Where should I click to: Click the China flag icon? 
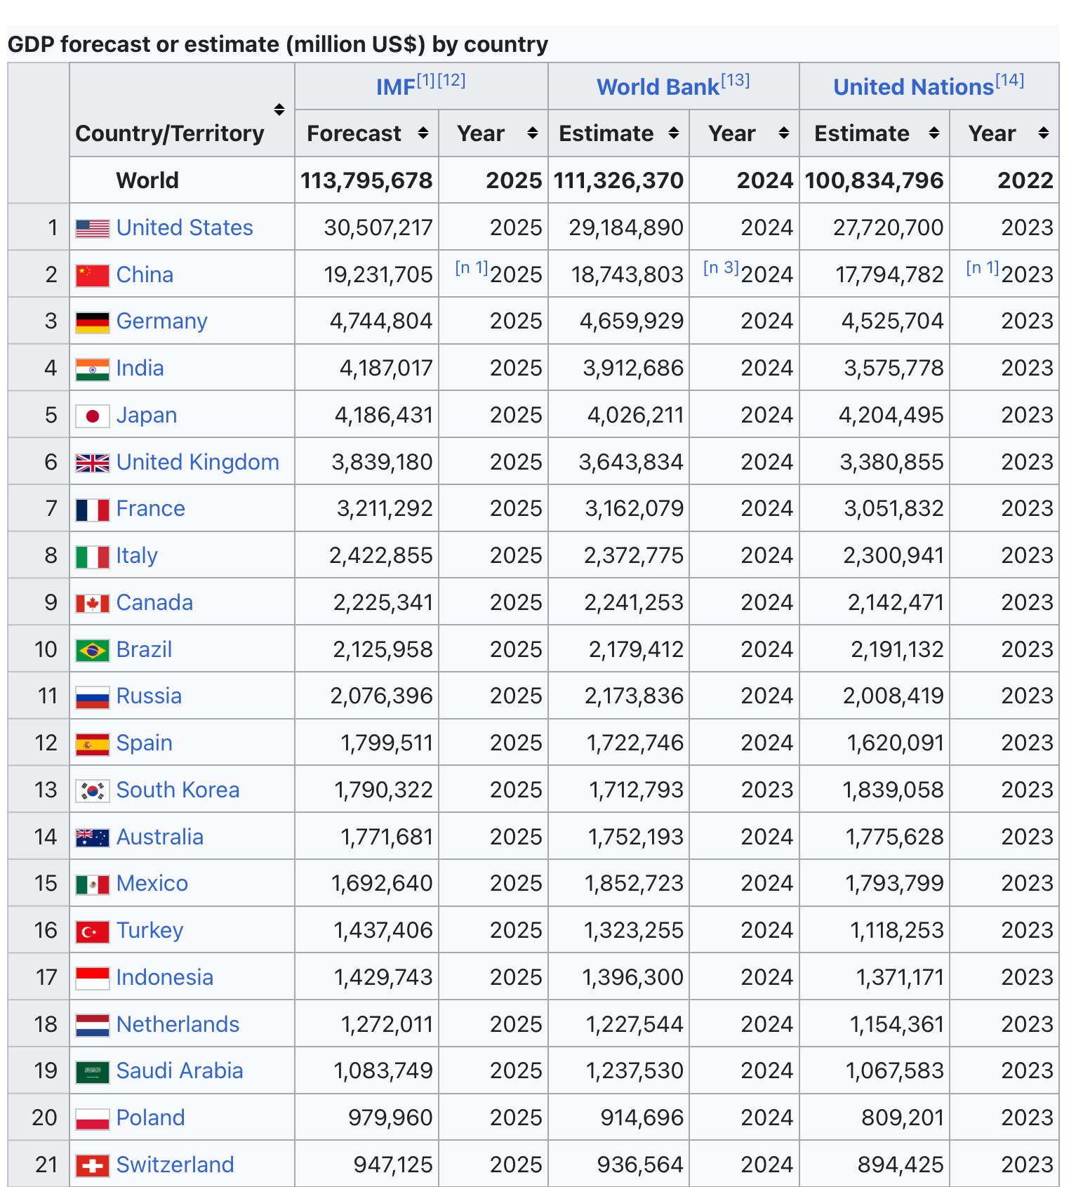click(93, 275)
